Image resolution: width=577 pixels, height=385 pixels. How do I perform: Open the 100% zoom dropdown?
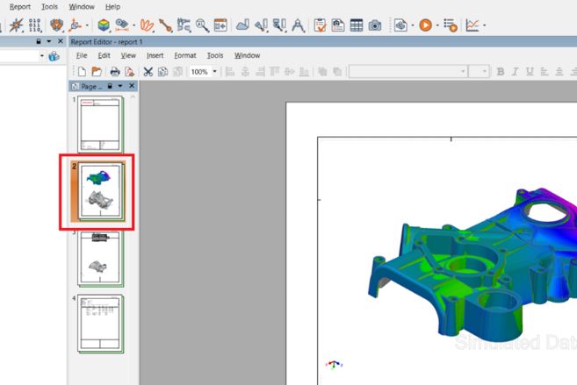(214, 72)
